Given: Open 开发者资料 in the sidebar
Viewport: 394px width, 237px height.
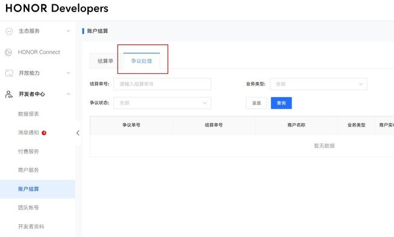Looking at the screenshot, I should pyautogui.click(x=31, y=227).
